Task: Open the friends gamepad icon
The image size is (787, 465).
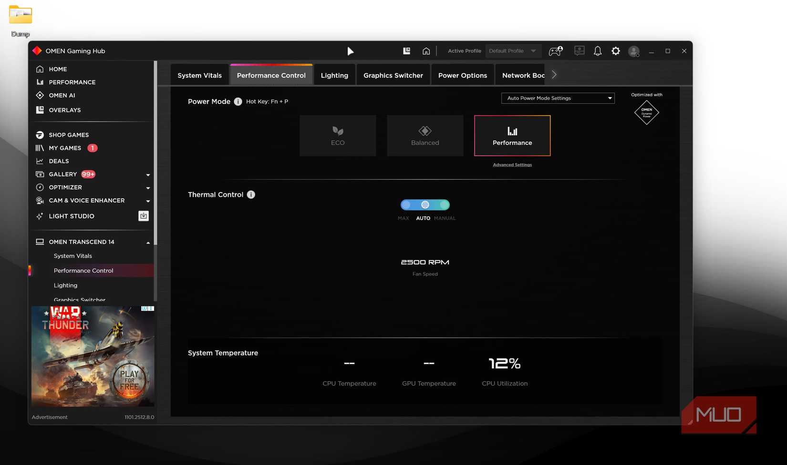Action: 555,51
